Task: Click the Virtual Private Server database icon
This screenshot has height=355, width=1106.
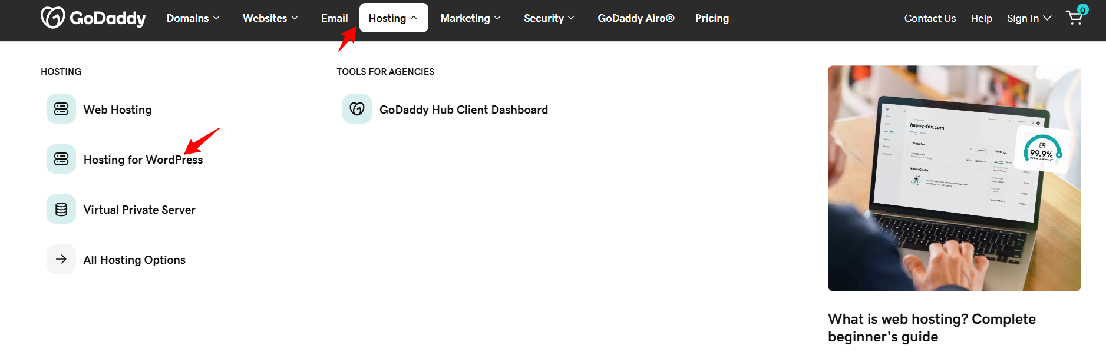Action: 61,209
